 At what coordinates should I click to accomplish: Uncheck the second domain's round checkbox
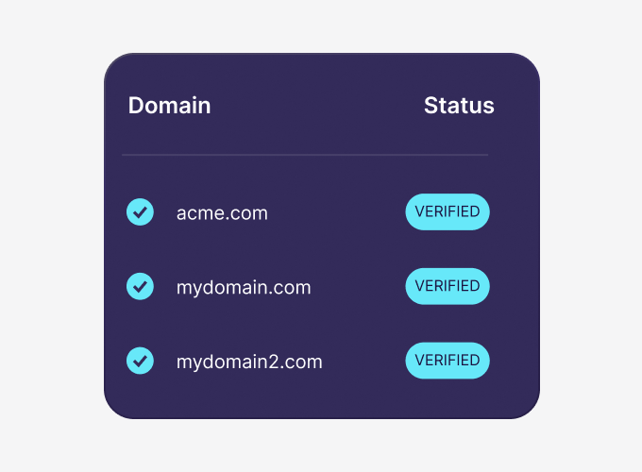140,286
